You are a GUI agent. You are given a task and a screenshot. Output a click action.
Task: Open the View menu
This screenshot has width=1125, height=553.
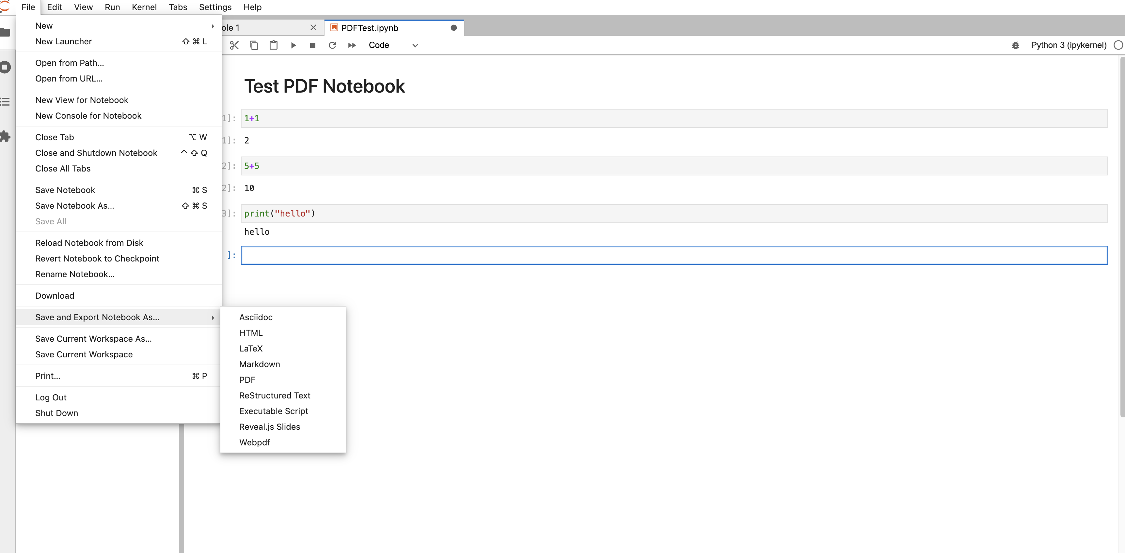pos(84,7)
